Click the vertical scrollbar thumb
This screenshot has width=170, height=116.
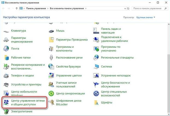[169, 83]
